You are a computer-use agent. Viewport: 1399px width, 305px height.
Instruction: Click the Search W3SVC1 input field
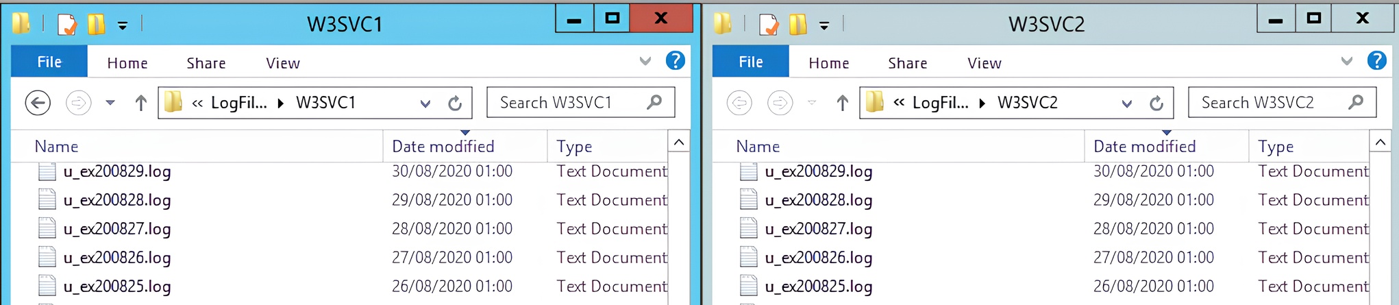pyautogui.click(x=580, y=102)
